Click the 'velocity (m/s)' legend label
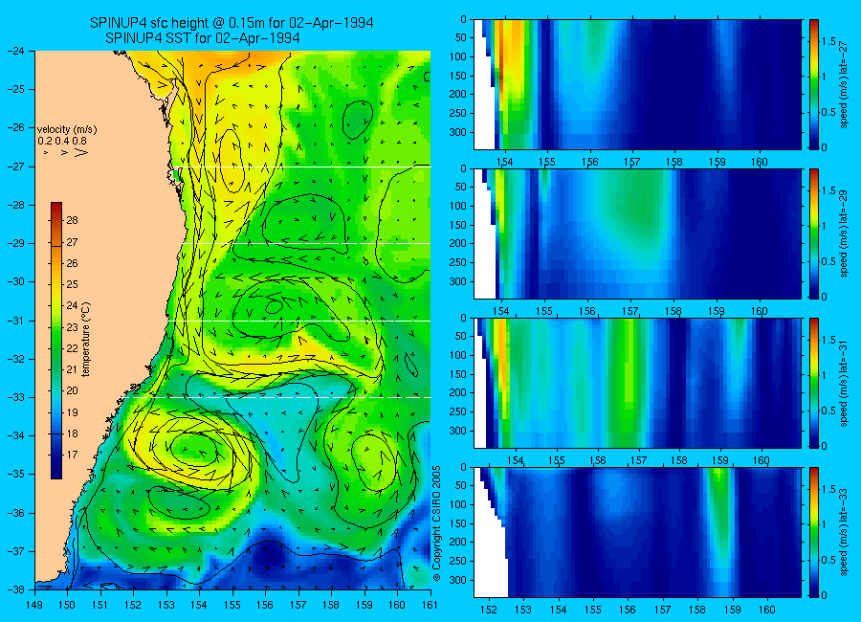Viewport: 861px width, 622px height. pyautogui.click(x=67, y=130)
